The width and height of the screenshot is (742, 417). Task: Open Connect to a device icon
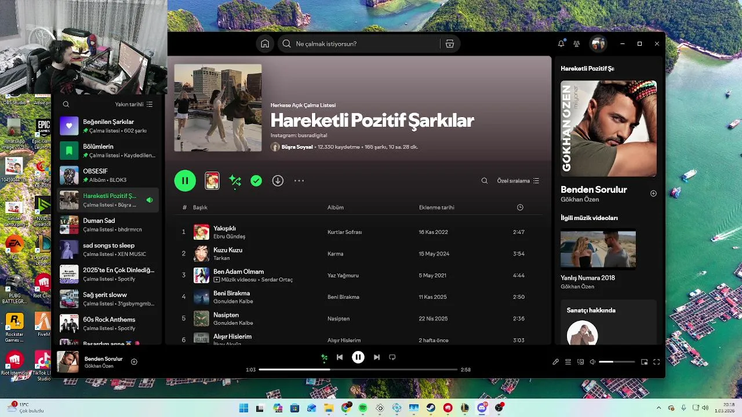coord(580,362)
